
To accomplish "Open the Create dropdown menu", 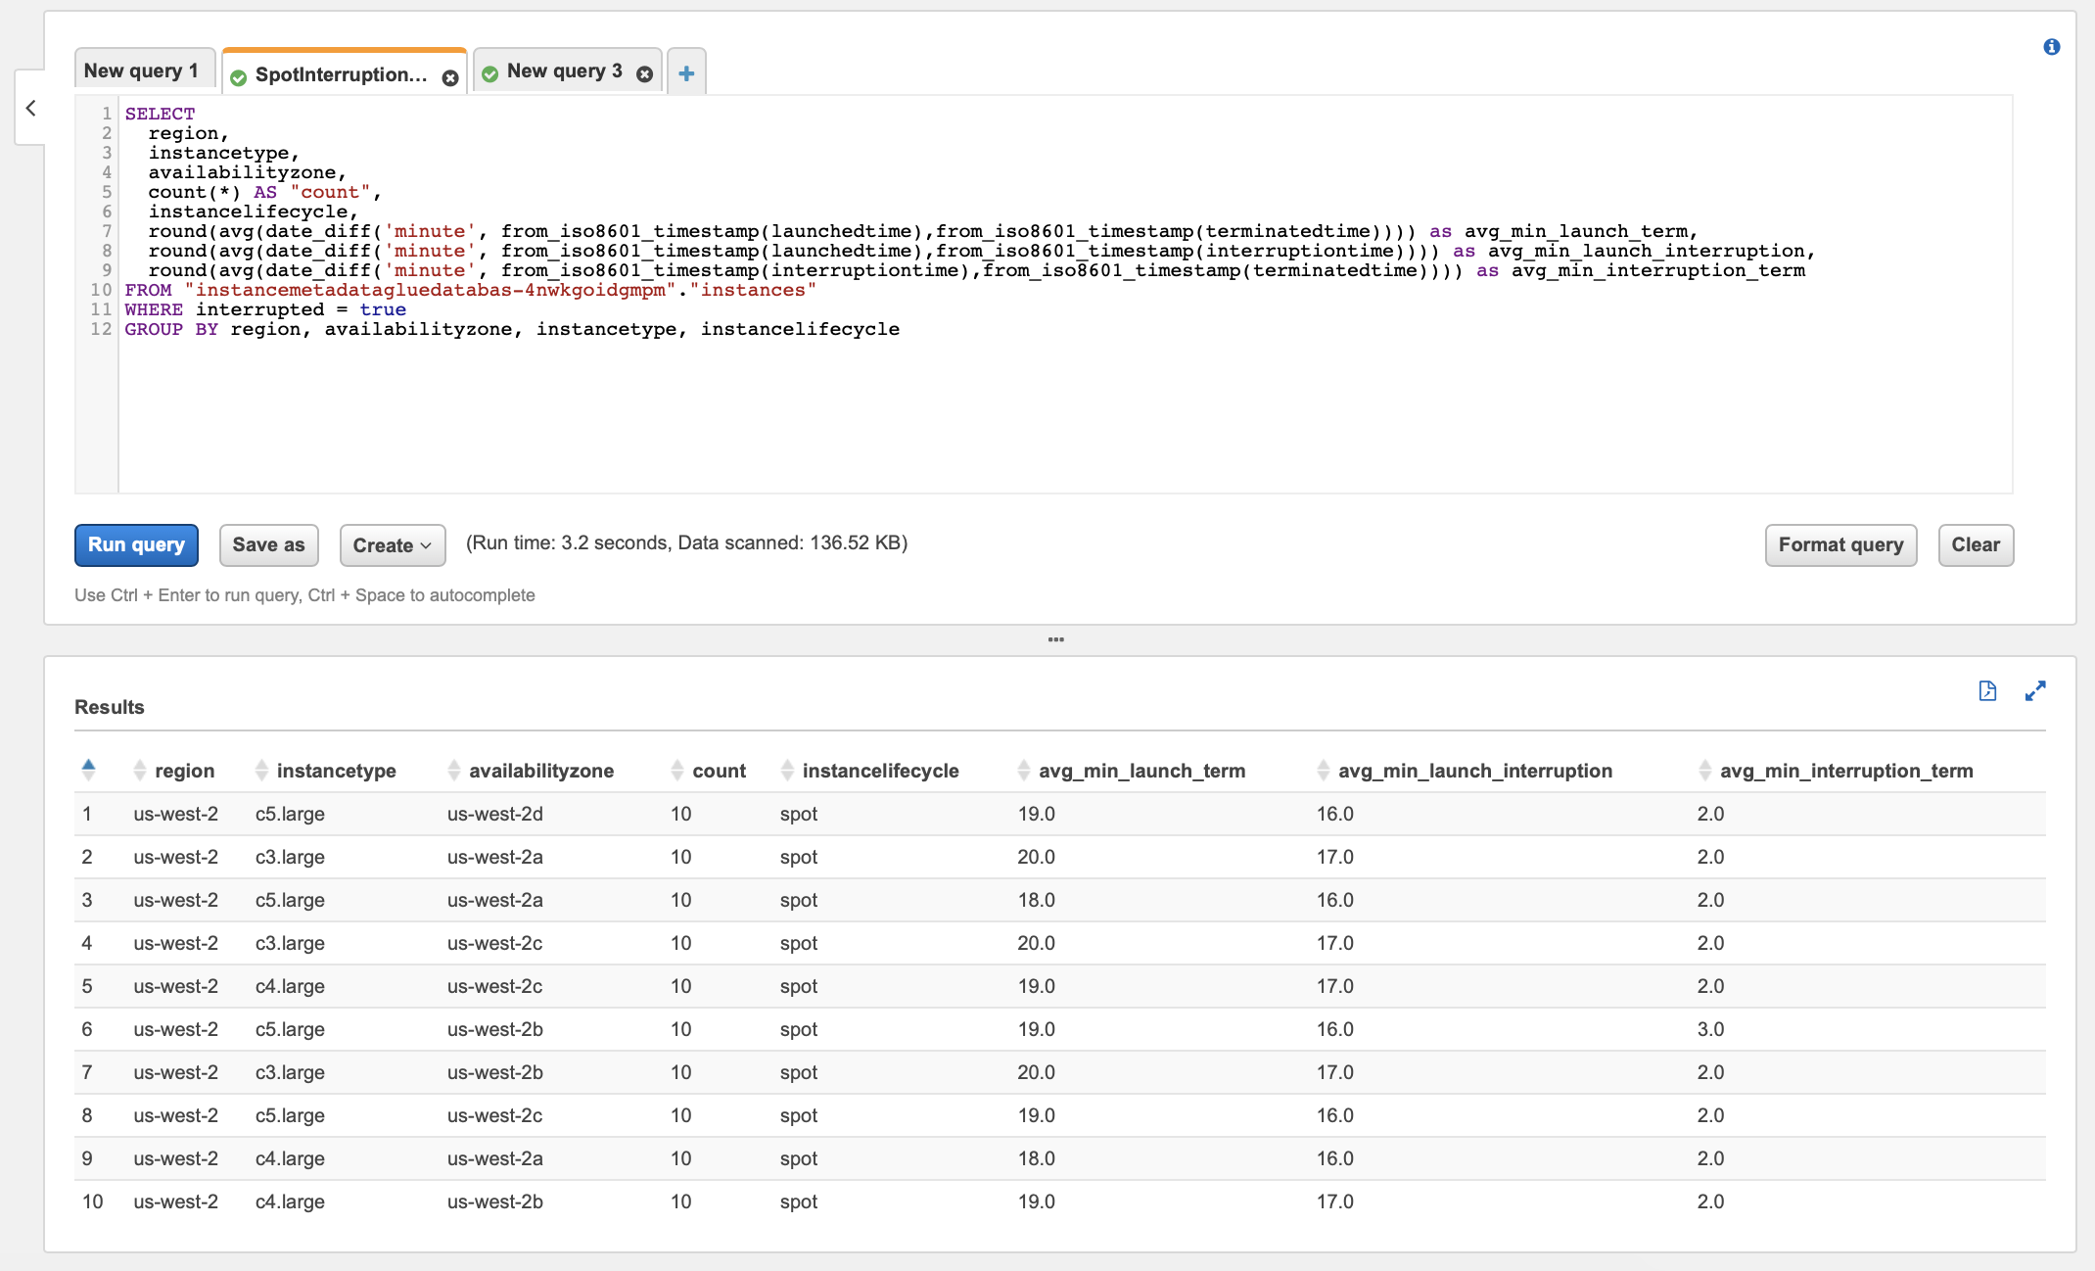I will pyautogui.click(x=392, y=545).
